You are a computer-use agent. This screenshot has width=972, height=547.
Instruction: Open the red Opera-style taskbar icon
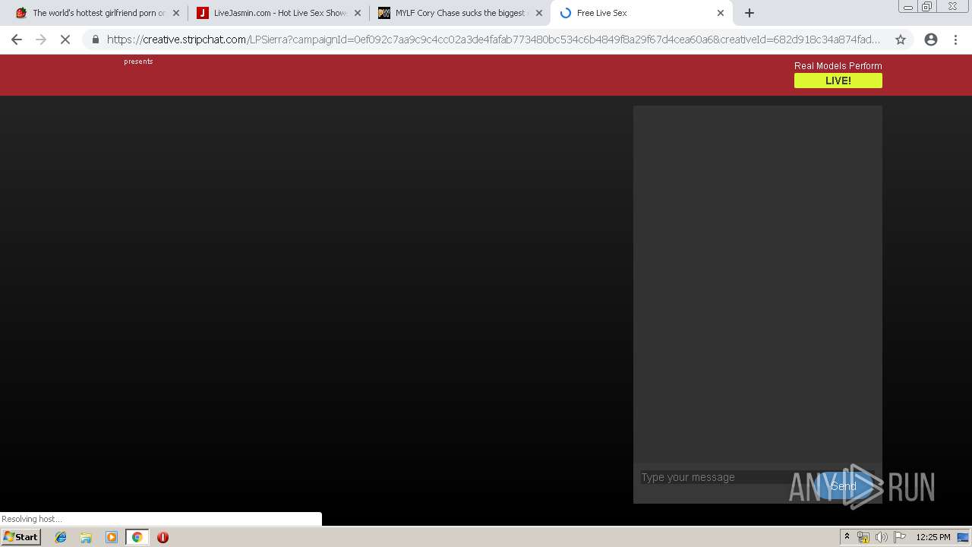(163, 537)
